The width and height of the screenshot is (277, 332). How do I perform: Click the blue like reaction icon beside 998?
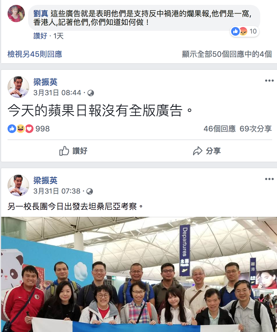12,129
